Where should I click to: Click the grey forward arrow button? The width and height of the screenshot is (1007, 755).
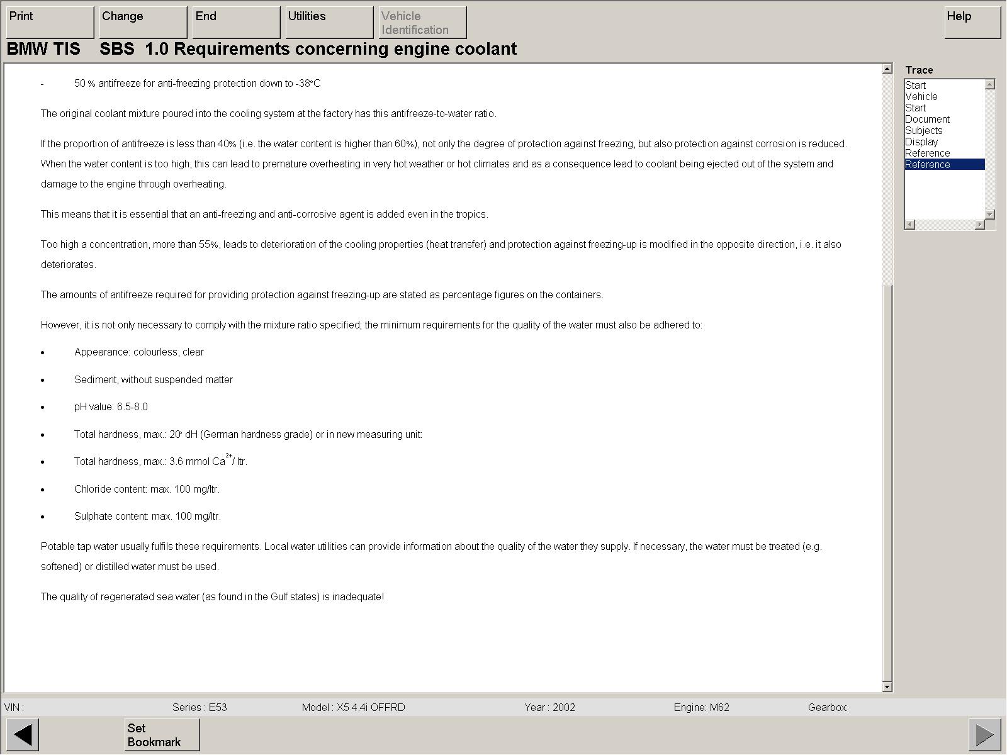click(984, 734)
